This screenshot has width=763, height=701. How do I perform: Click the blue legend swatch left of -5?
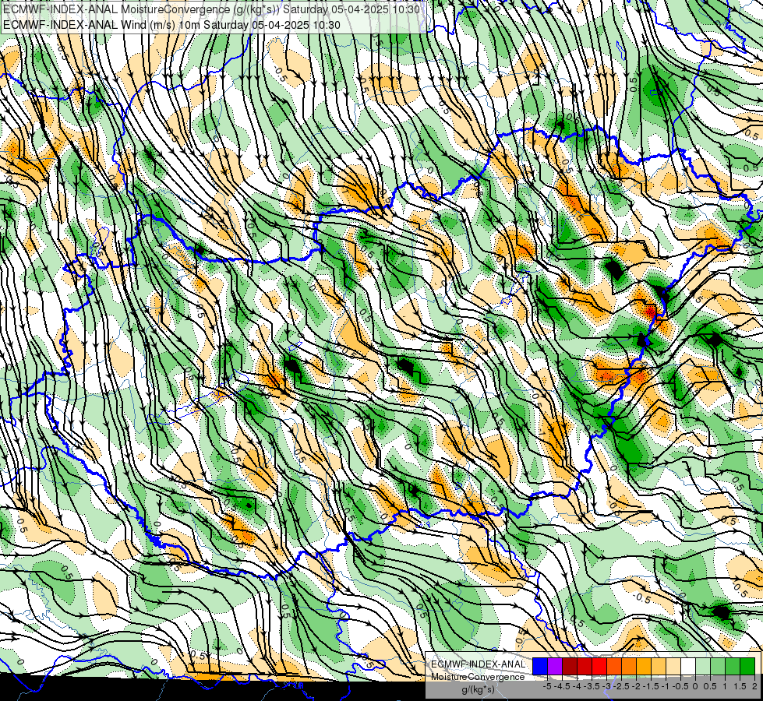540,667
